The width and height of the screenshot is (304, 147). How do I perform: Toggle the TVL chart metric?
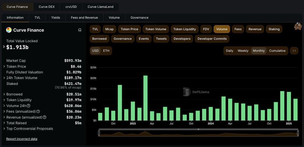point(95,29)
